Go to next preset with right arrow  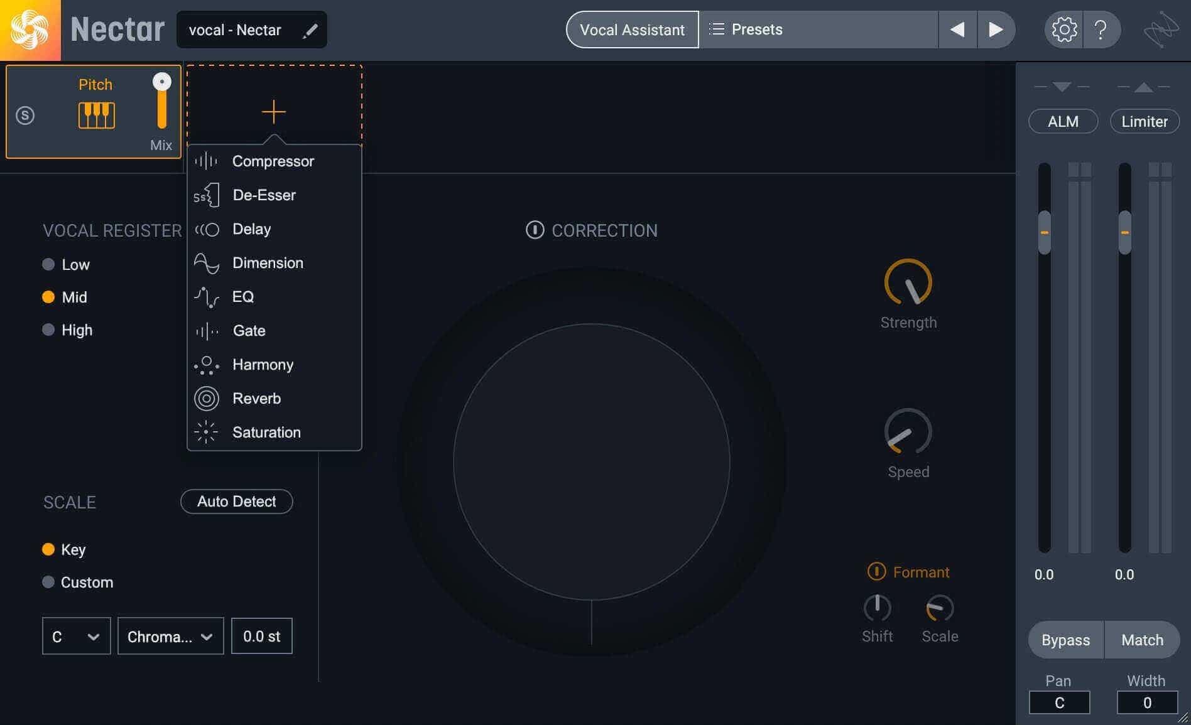click(996, 30)
